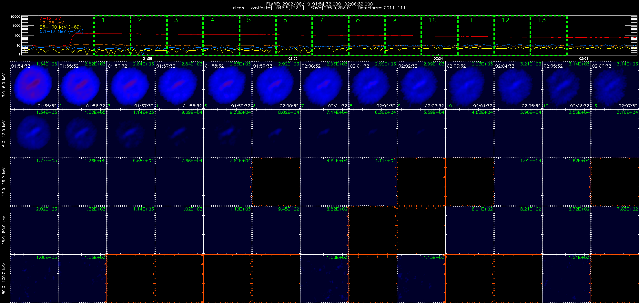Open 6.0-12.0 keV image with peak 1.14E+05
The image size is (639, 303).
point(131,133)
